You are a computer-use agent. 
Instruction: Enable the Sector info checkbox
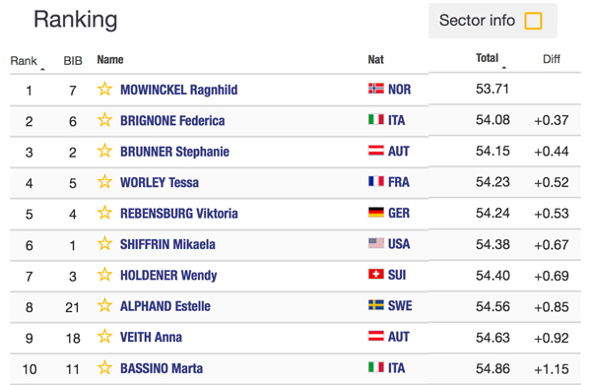[533, 21]
